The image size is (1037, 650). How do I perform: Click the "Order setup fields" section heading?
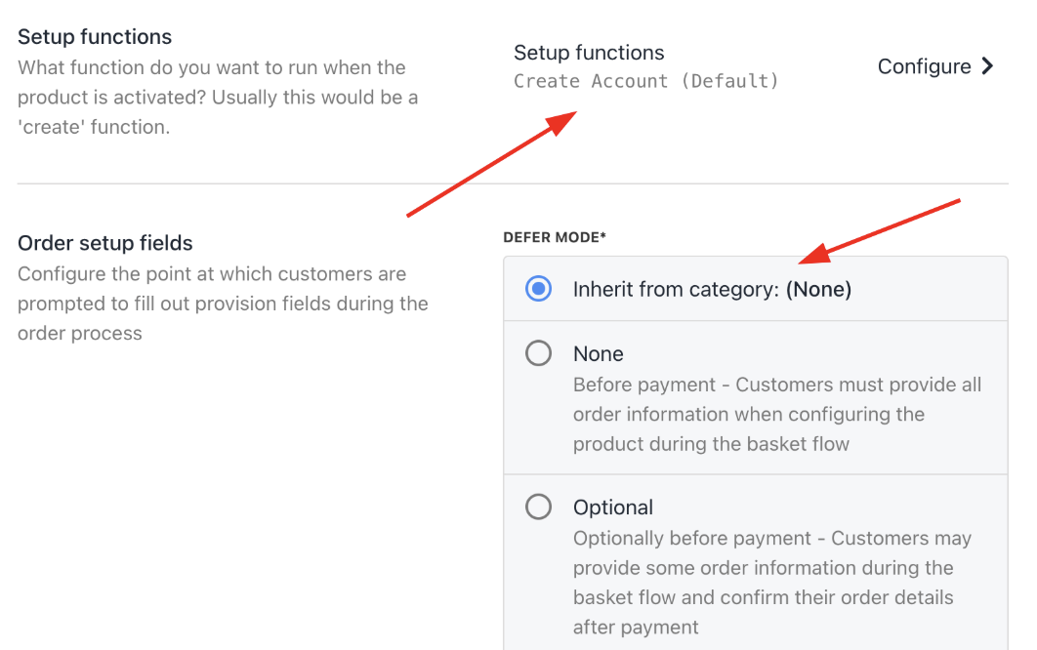tap(105, 243)
